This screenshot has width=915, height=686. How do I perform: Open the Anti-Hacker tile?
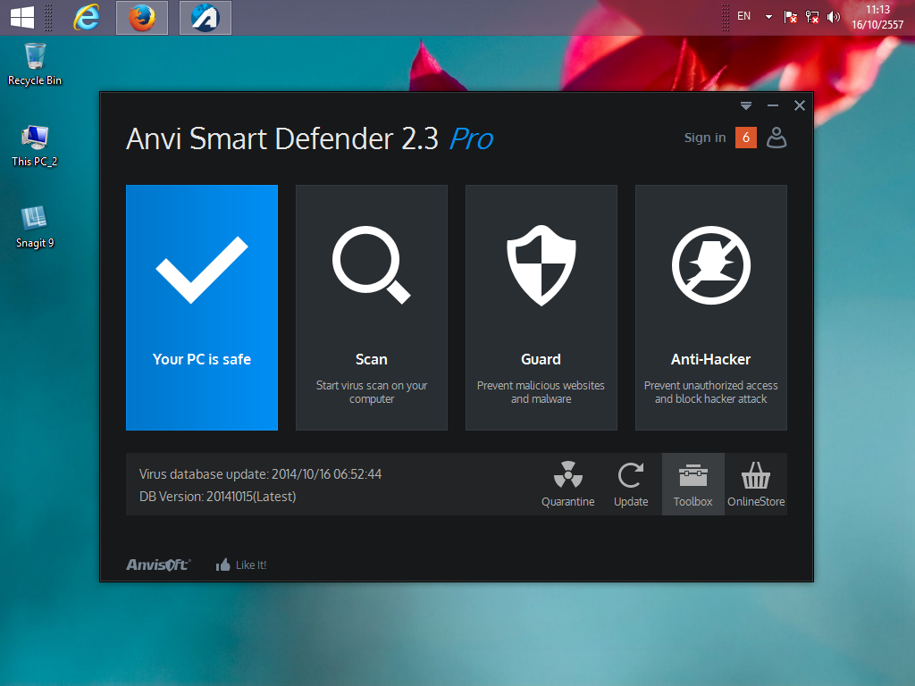coord(710,307)
